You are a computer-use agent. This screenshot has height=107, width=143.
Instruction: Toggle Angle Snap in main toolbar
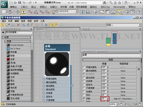pyautogui.click(x=36, y=12)
